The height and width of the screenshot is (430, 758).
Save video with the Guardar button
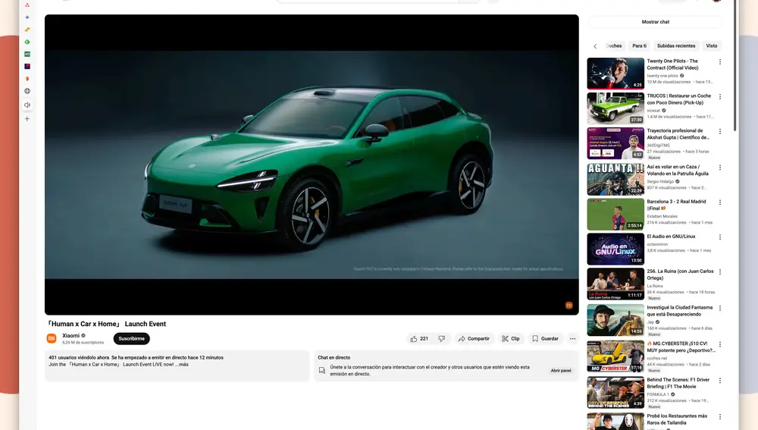pyautogui.click(x=545, y=338)
